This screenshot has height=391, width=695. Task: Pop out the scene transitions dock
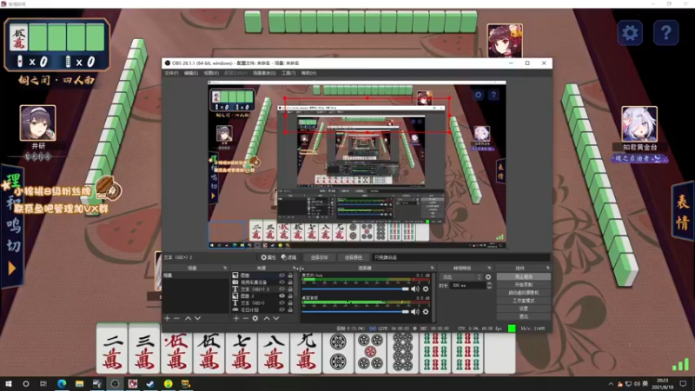(489, 268)
